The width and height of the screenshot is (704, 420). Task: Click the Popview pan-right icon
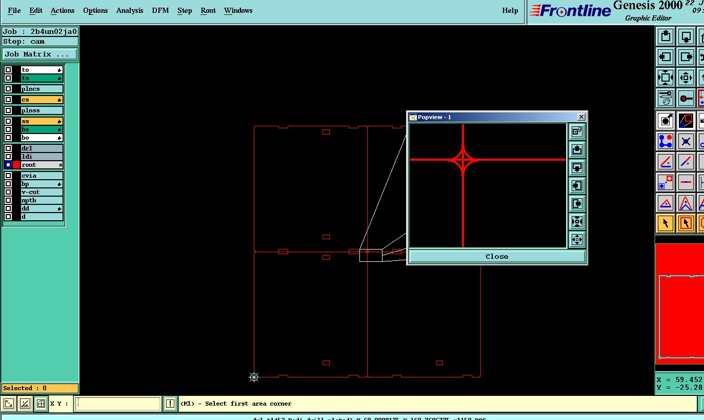[x=577, y=204]
